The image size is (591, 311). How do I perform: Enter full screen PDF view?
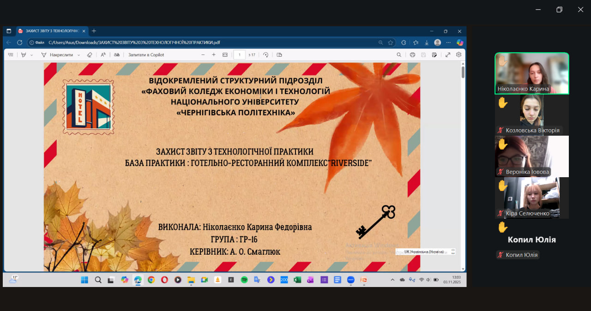(x=448, y=55)
